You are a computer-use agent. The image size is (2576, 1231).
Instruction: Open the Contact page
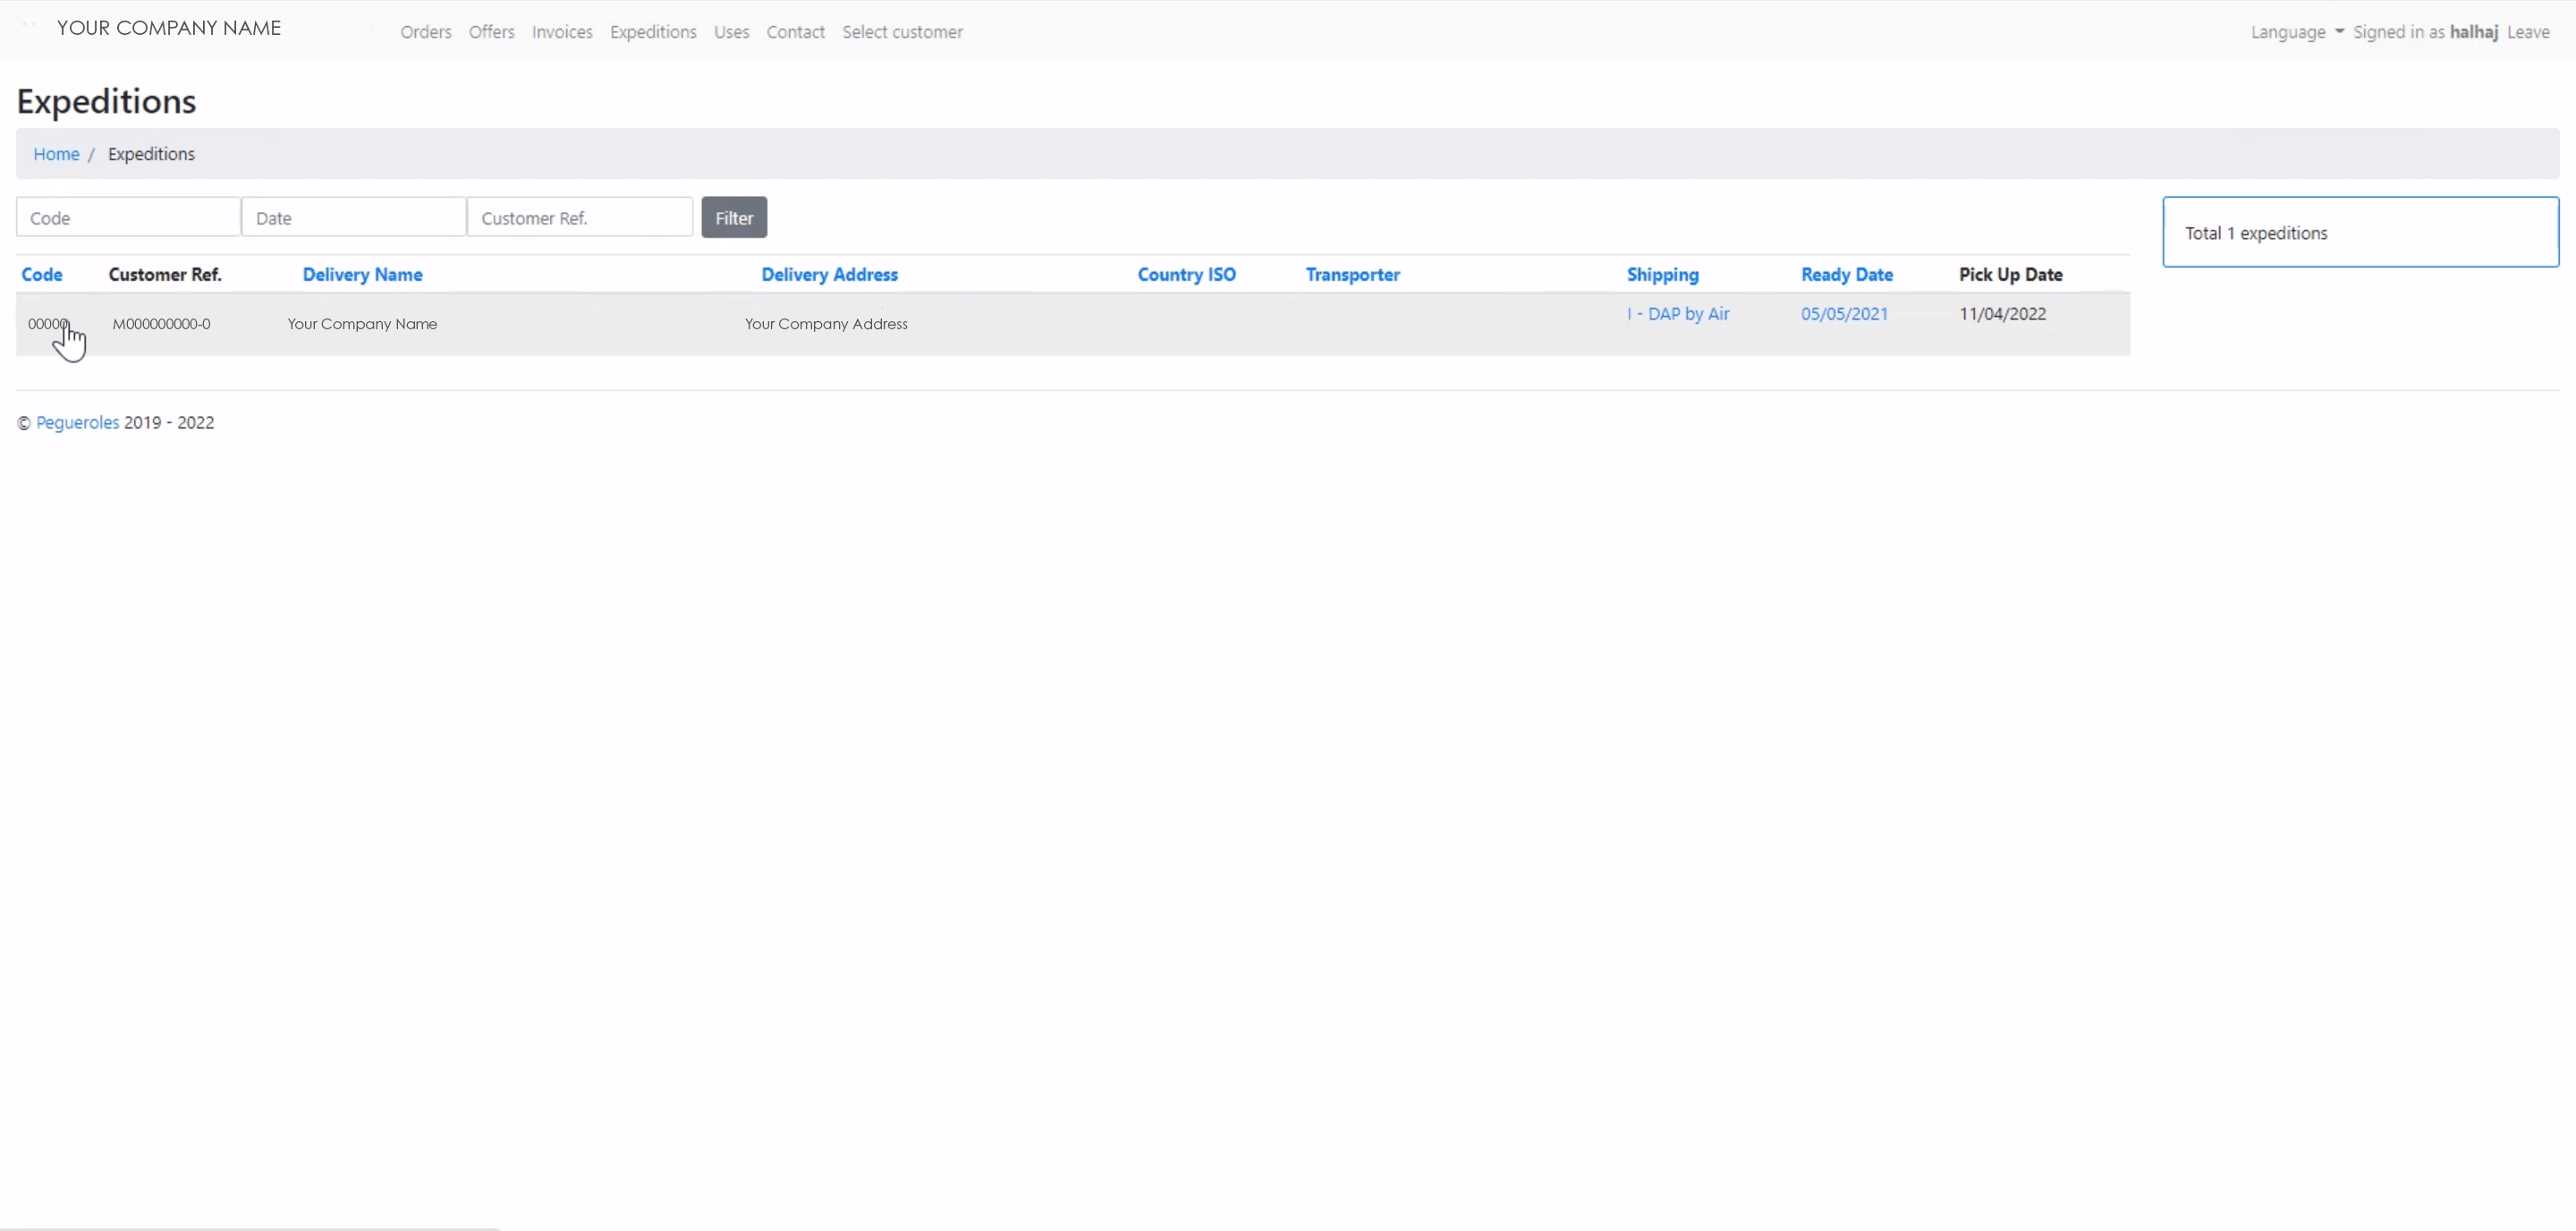[795, 32]
